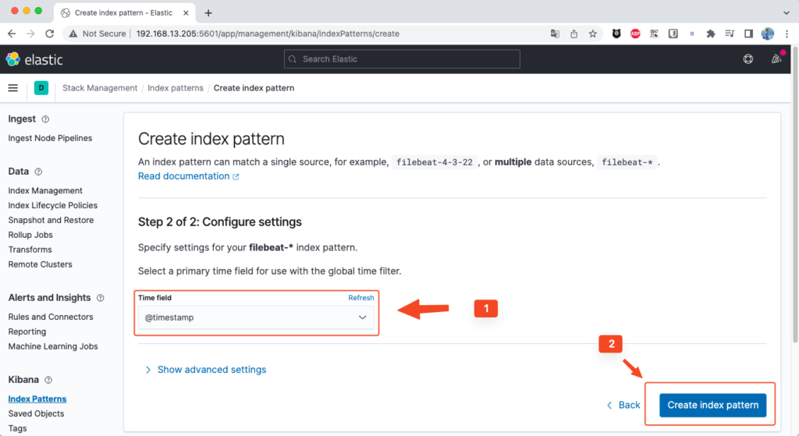Viewport: 799px width, 436px height.
Task: Open Remote Clusters
Action: pos(40,264)
